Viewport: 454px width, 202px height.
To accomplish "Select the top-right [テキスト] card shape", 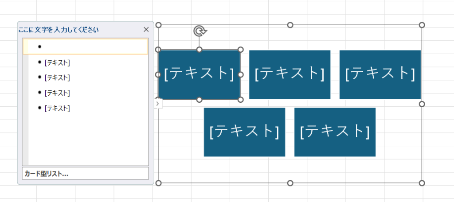I will [x=380, y=74].
